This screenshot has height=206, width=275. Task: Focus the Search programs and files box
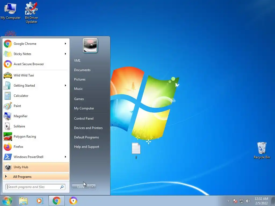35,187
